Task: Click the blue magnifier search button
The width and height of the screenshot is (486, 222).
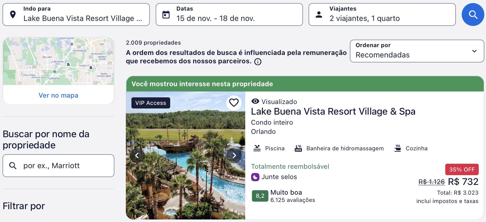Action: 473,15
